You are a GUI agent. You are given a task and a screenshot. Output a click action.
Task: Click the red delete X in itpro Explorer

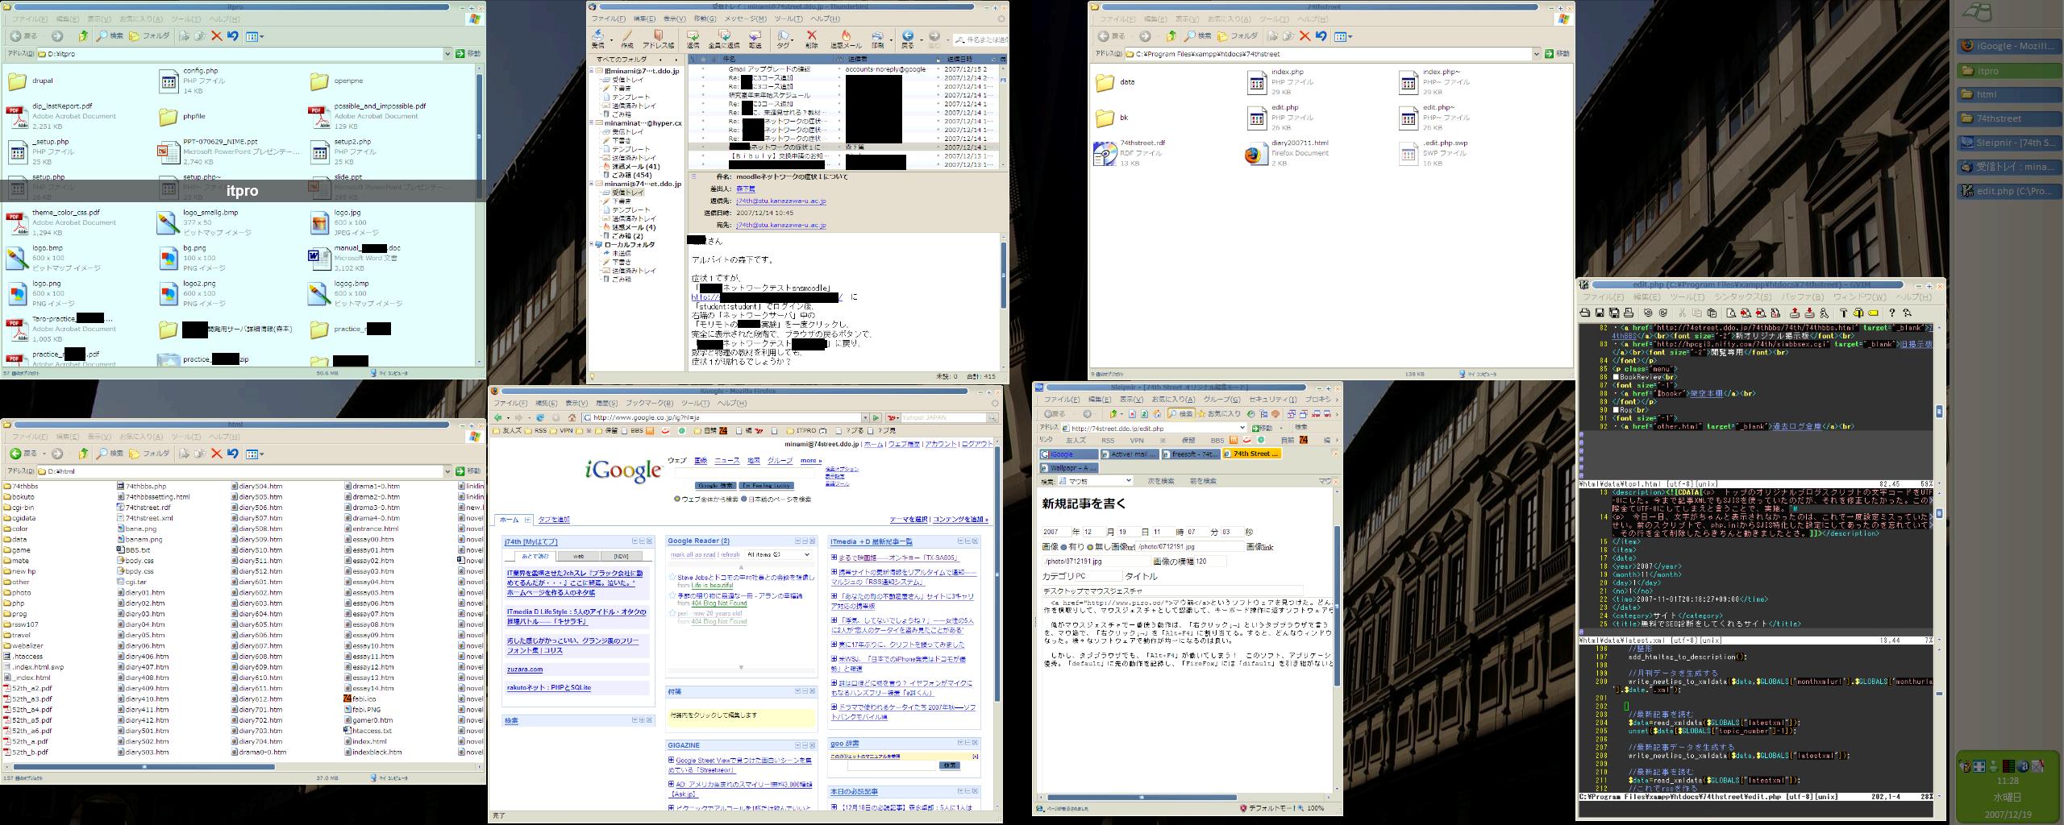[x=216, y=36]
